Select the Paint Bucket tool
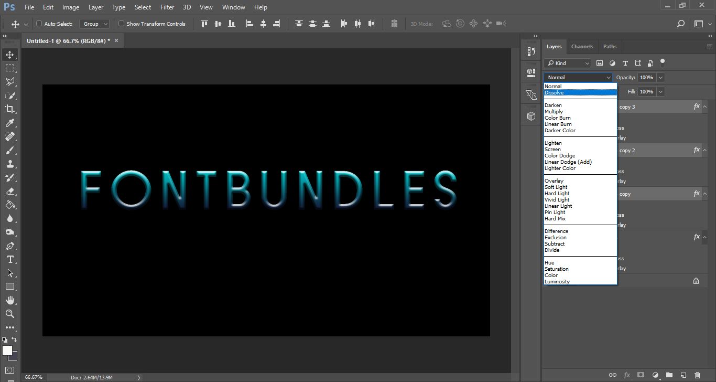 (x=10, y=205)
